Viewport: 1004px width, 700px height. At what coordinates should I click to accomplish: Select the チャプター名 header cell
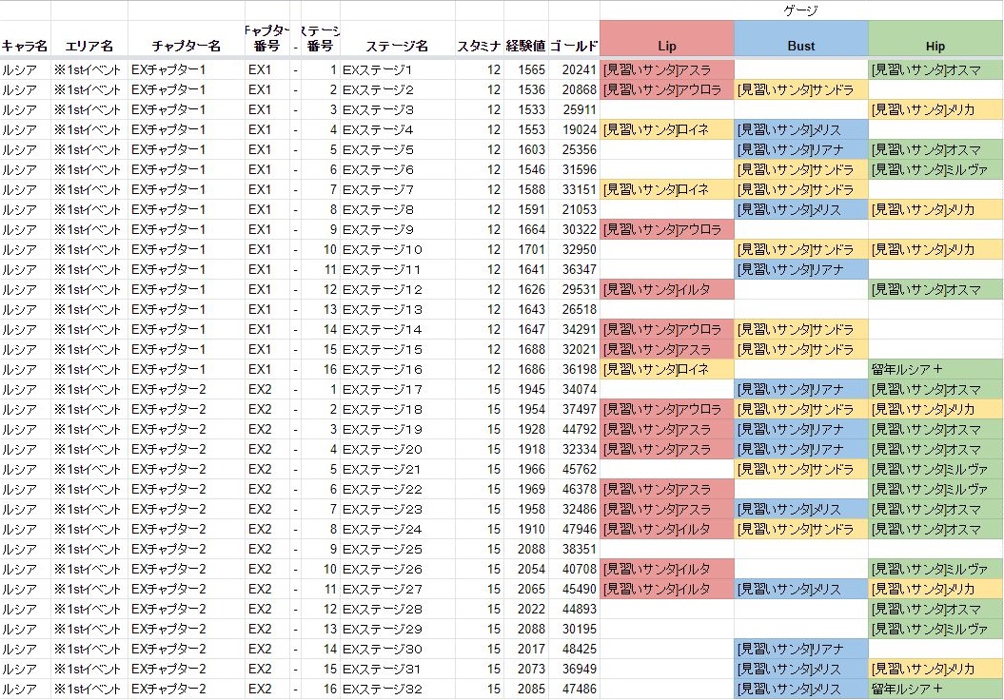(x=186, y=46)
